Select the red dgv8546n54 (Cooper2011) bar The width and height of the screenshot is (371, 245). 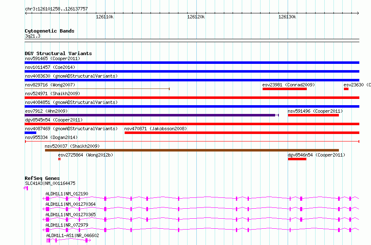tap(297, 159)
